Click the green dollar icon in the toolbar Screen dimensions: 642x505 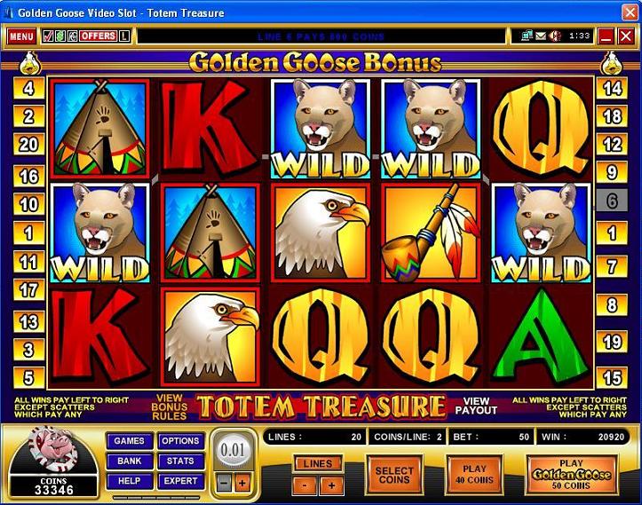coord(60,36)
